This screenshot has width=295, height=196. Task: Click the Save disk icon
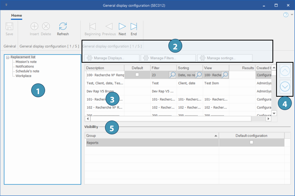[9, 27]
